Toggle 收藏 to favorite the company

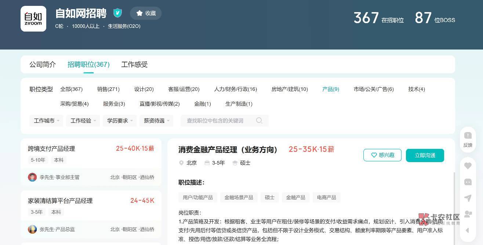[x=146, y=13]
